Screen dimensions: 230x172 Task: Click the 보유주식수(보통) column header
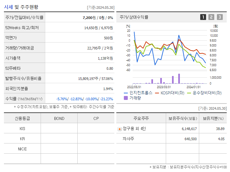[x=182, y=118]
